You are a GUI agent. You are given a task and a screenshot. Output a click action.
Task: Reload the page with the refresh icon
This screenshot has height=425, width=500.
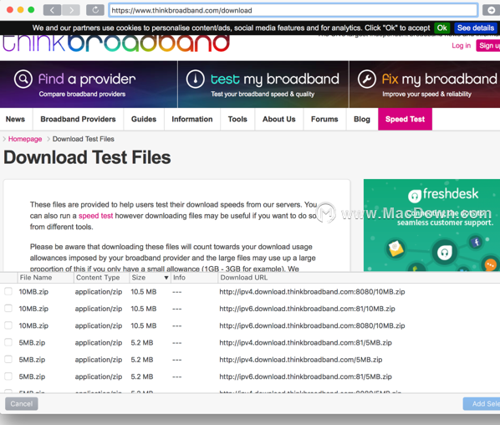click(x=95, y=10)
